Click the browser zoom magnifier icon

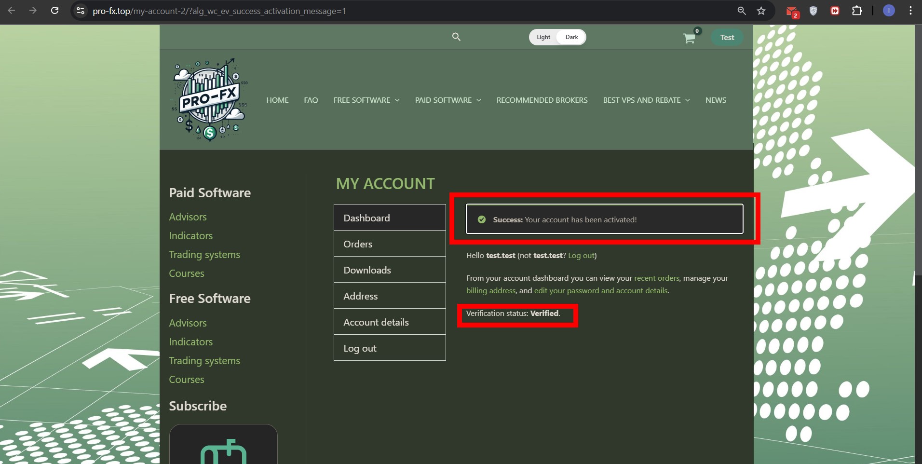[742, 11]
